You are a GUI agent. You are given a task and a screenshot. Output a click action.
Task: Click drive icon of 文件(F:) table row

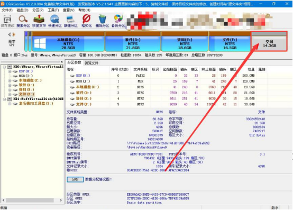[72, 104]
